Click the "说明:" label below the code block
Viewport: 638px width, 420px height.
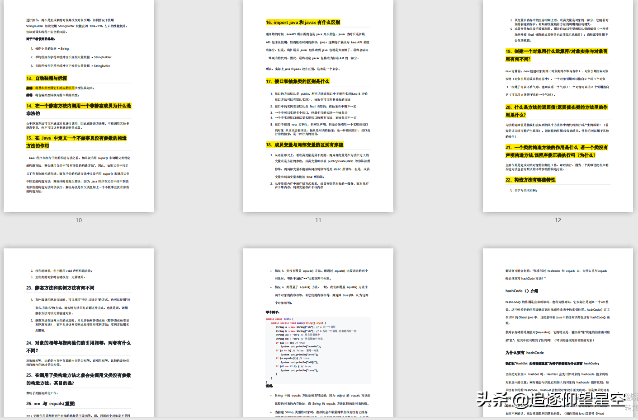pos(269,386)
